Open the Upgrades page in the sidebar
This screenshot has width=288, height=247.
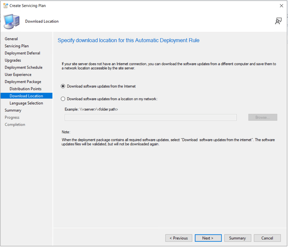point(13,60)
